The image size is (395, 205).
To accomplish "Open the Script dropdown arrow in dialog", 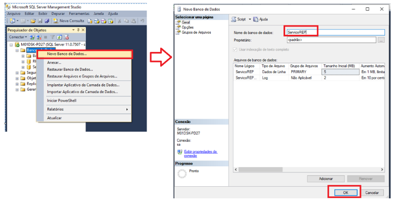I will 250,19.
